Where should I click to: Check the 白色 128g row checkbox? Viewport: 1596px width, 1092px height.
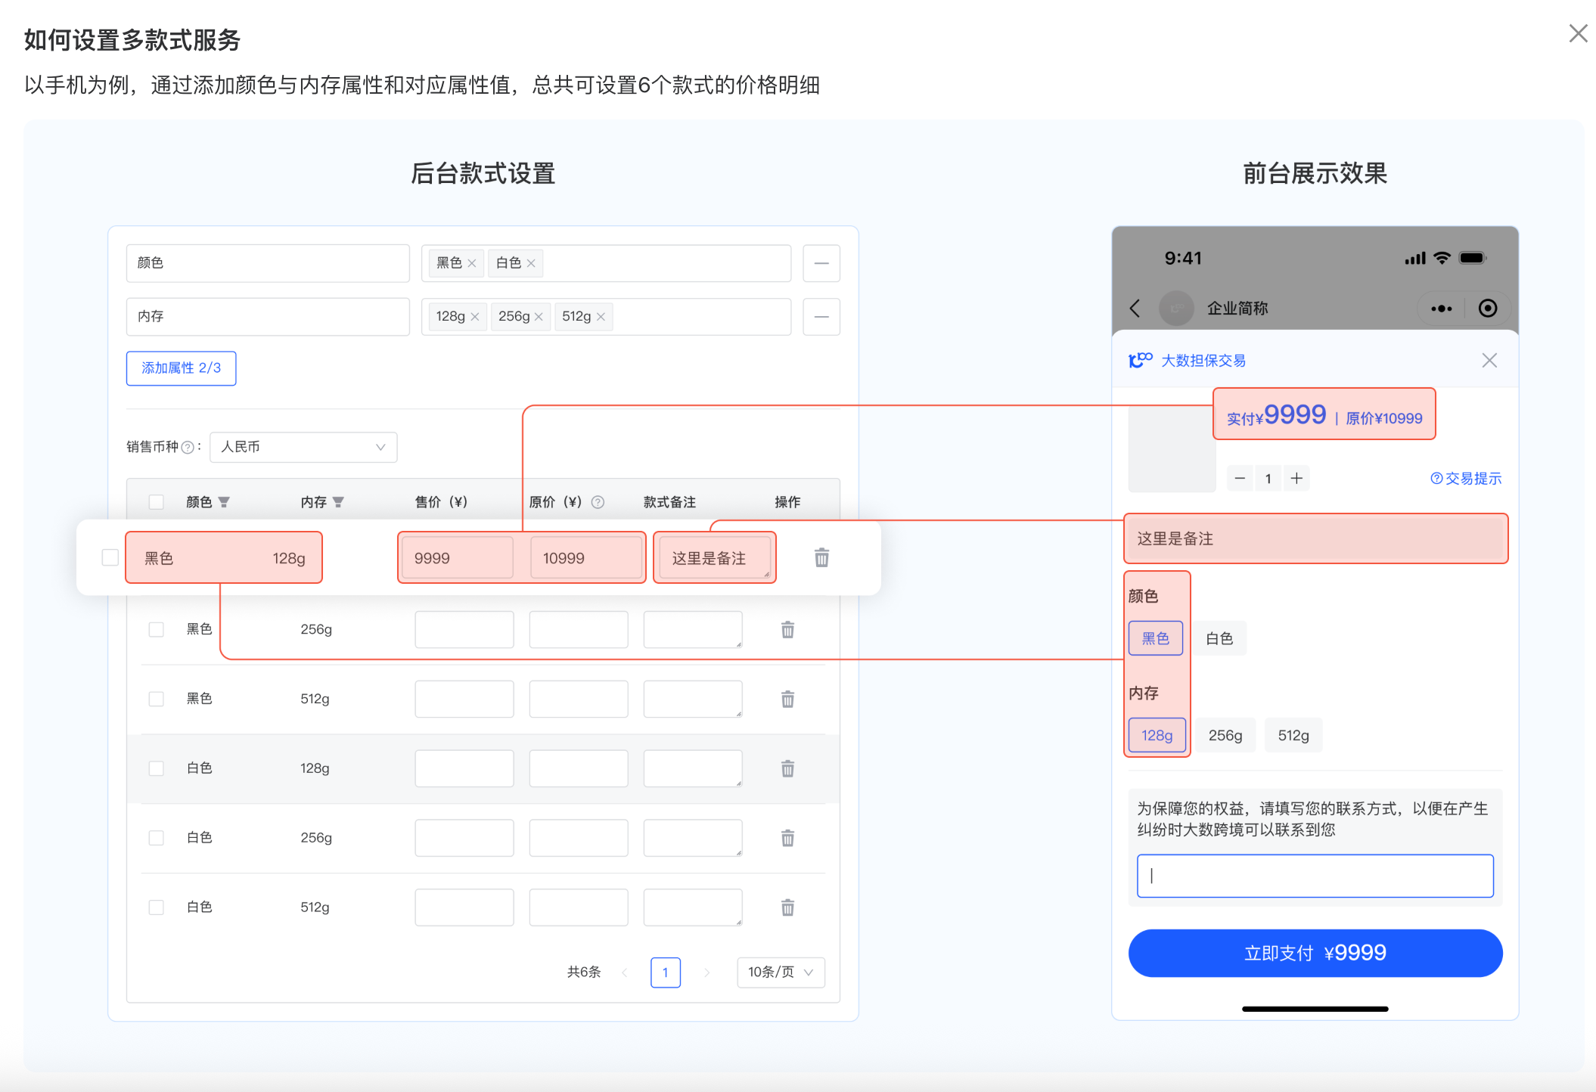tap(157, 768)
